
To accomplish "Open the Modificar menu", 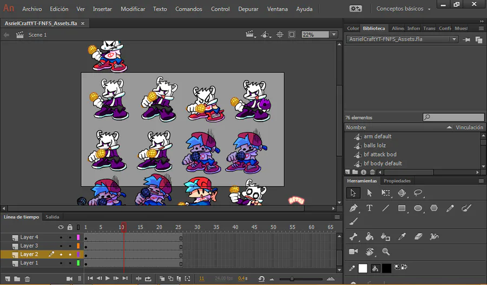I will (x=133, y=9).
